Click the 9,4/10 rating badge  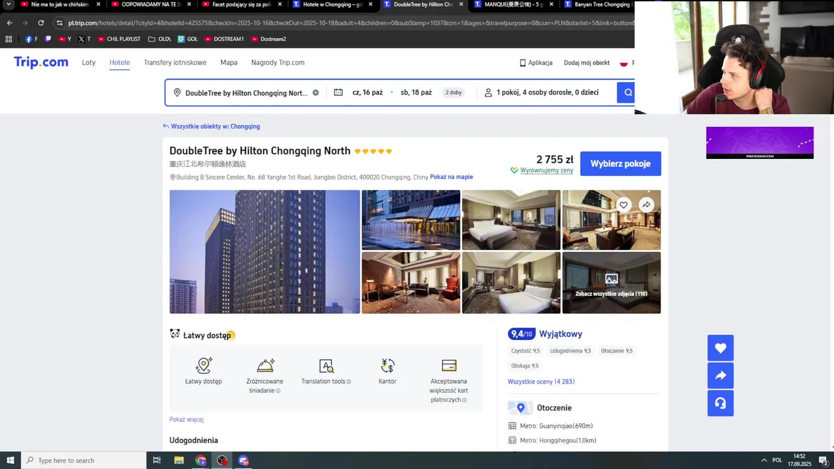click(x=521, y=334)
